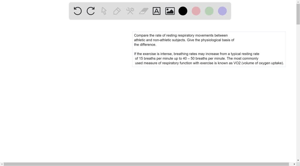The width and height of the screenshot is (300, 166).
Task: Choose the green color swatch
Action: point(209,11)
